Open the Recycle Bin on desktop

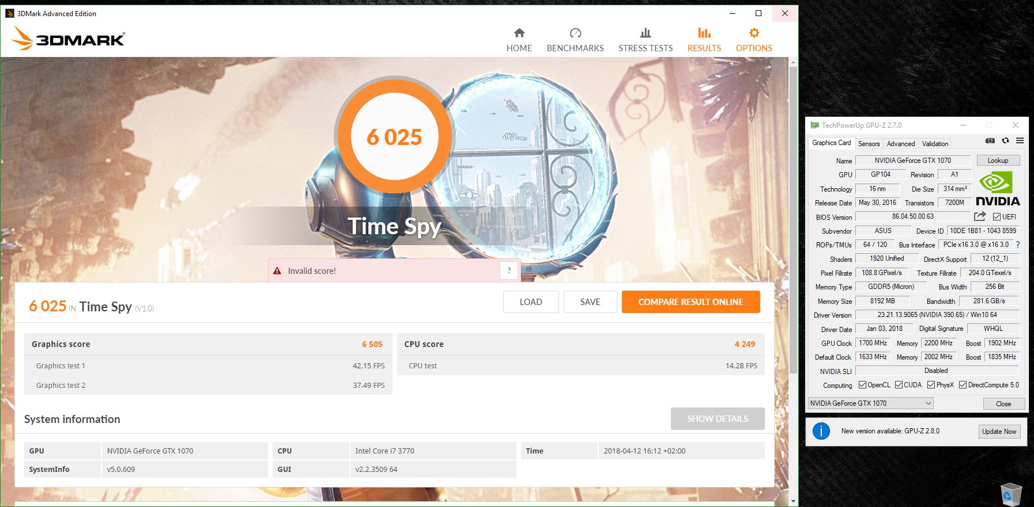[1012, 494]
